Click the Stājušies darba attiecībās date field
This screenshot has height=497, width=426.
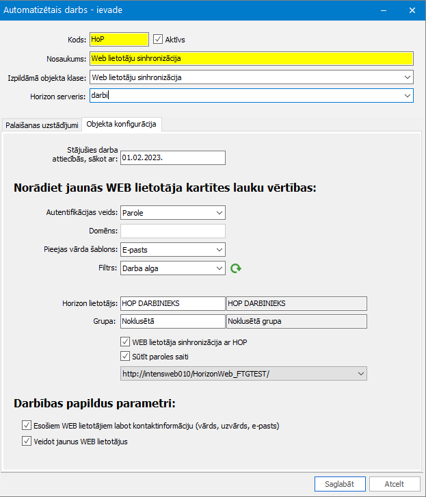pyautogui.click(x=173, y=157)
